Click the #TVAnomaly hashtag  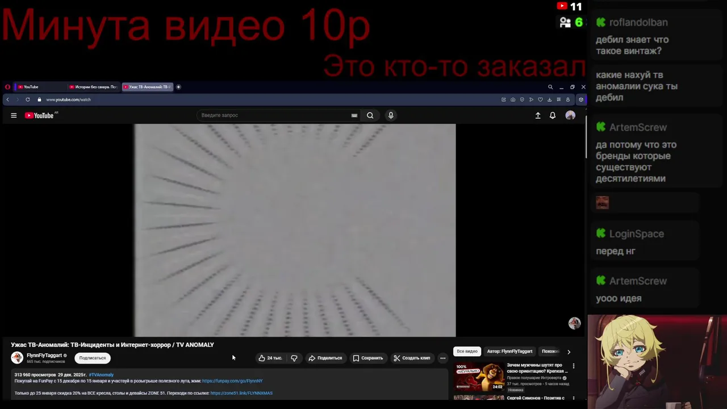point(101,375)
